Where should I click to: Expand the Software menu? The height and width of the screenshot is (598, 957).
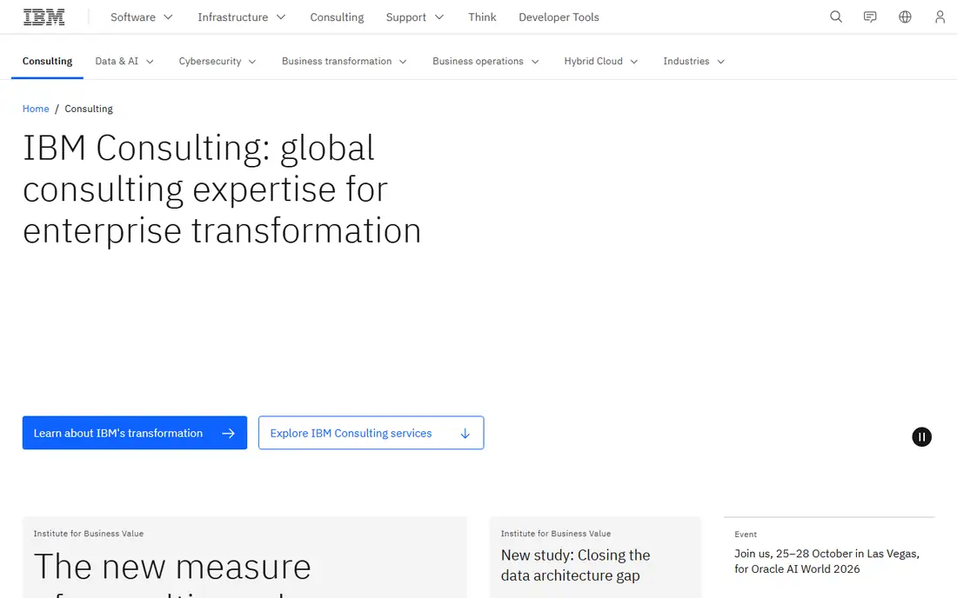pyautogui.click(x=142, y=17)
